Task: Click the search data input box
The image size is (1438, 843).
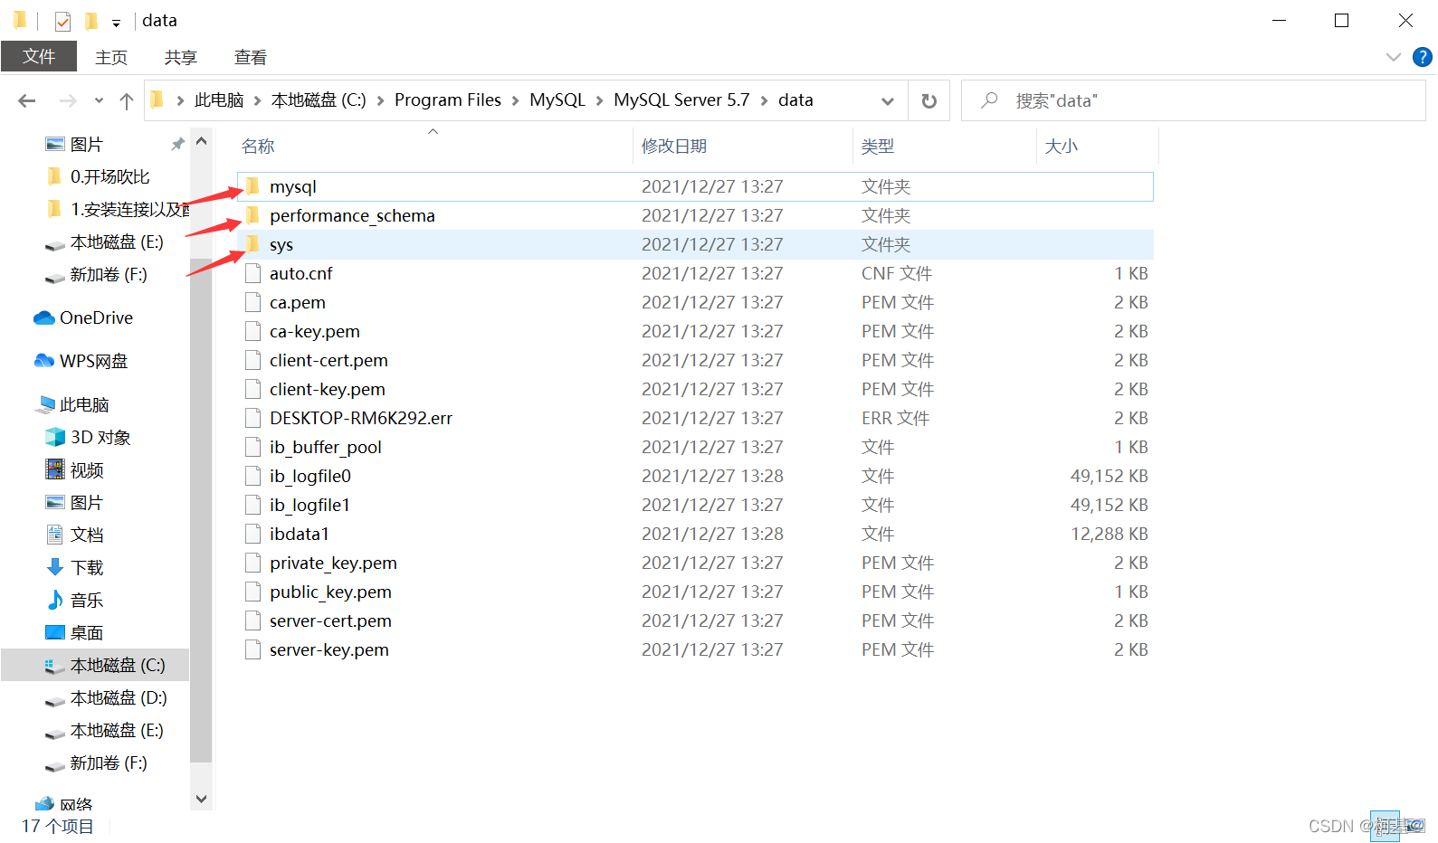Action: click(x=1193, y=100)
